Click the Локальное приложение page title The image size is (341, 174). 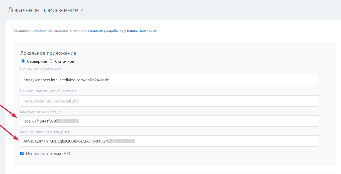(x=43, y=10)
